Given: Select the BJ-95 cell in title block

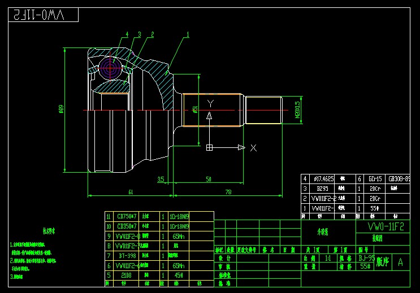Looking at the screenshot, I should [x=366, y=257].
